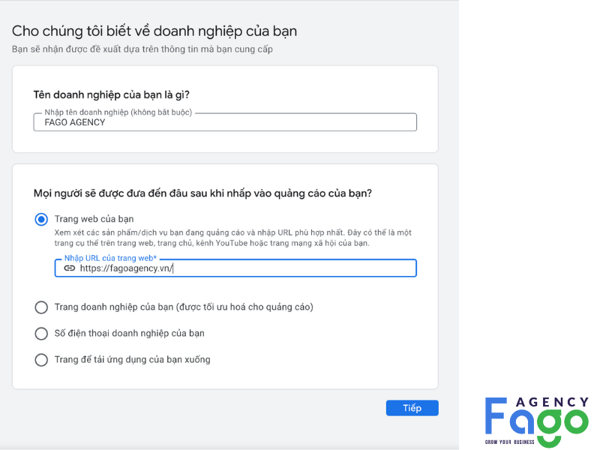Click the Fago Agency logo

point(536,421)
